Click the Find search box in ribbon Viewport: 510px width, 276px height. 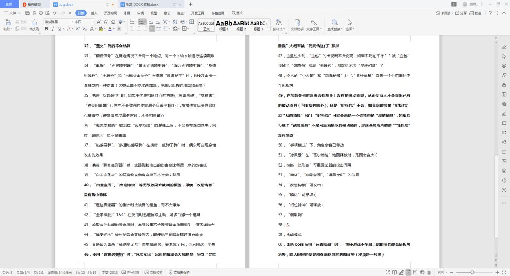(237, 13)
